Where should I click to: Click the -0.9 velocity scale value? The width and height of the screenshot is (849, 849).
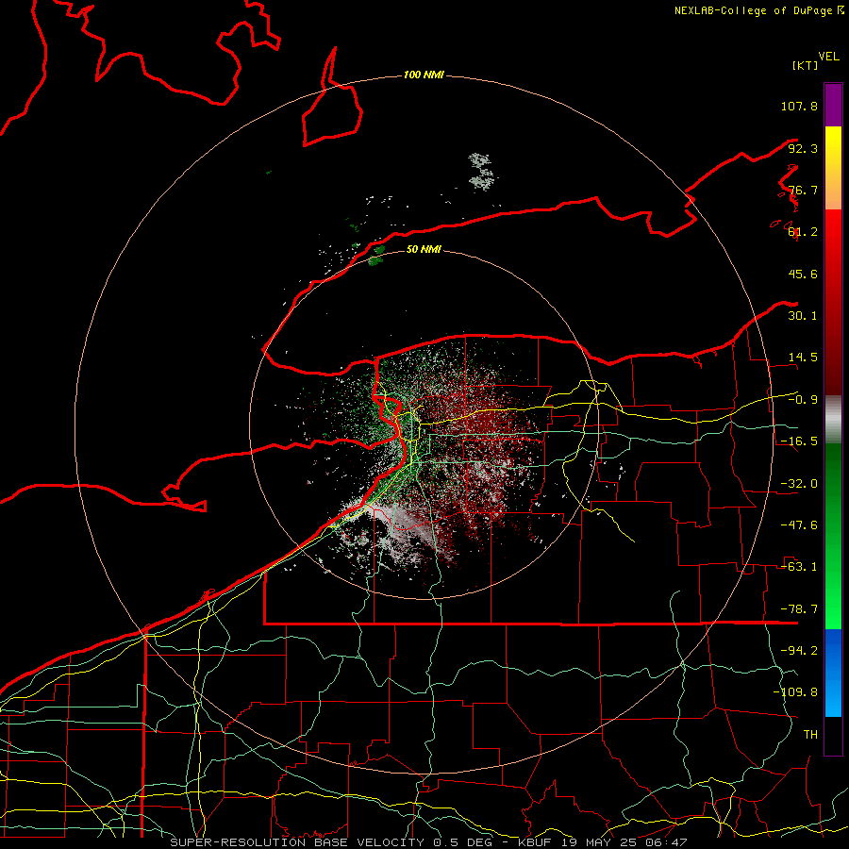pos(803,400)
